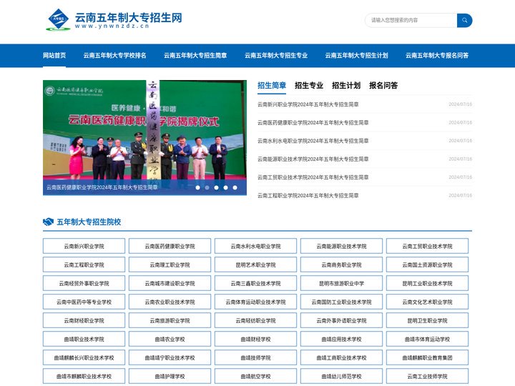The image size is (515, 386).
Task: Click the 曲靖护理学校 school button
Action: click(x=170, y=376)
